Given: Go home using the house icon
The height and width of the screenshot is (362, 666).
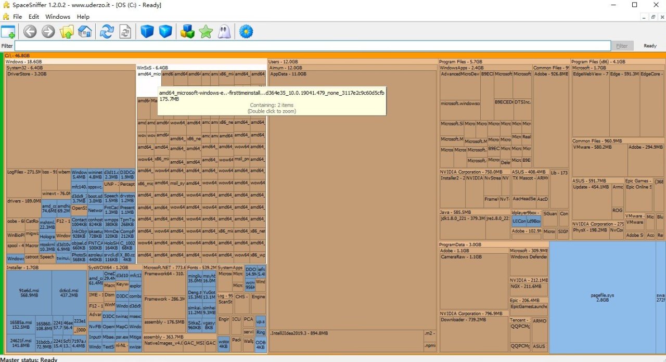Looking at the screenshot, I should point(85,32).
